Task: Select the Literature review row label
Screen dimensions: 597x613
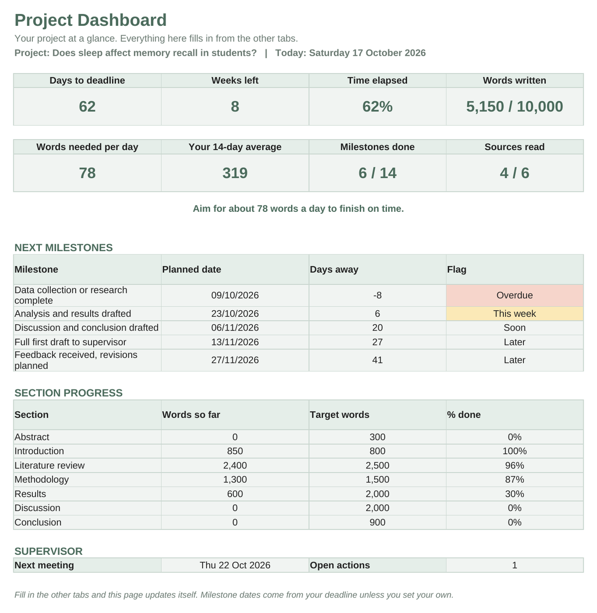Action: [87, 465]
